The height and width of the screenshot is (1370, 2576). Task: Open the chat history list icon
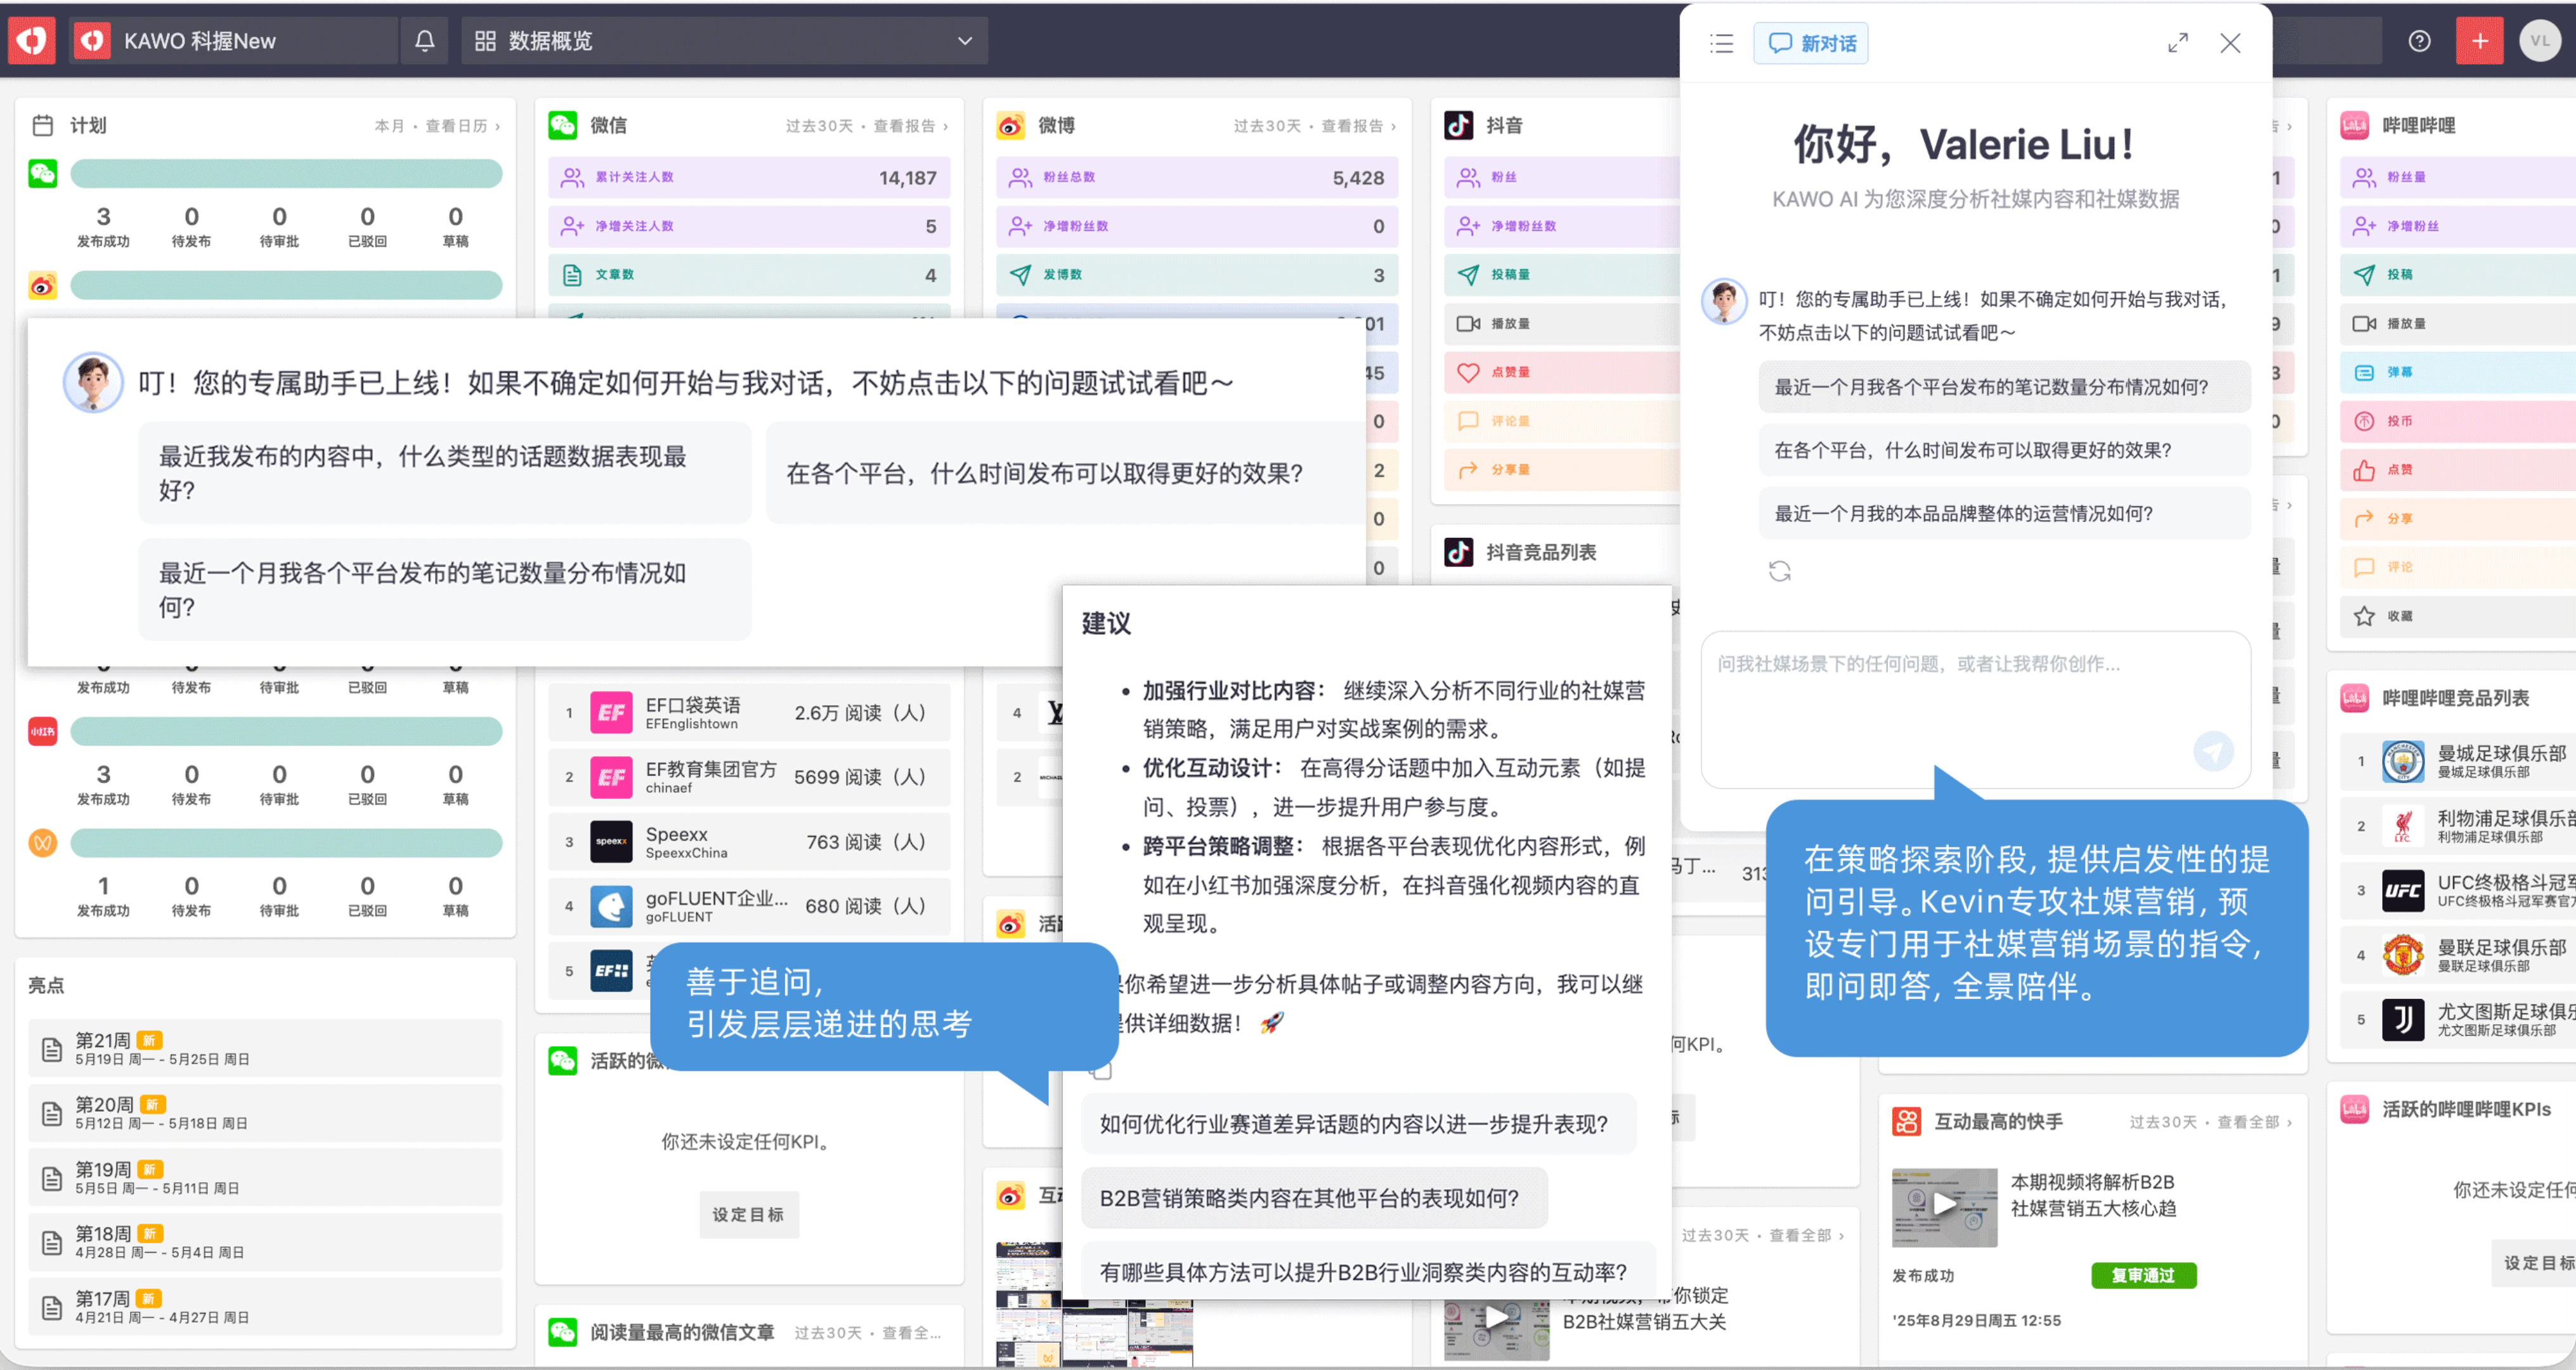click(1721, 43)
